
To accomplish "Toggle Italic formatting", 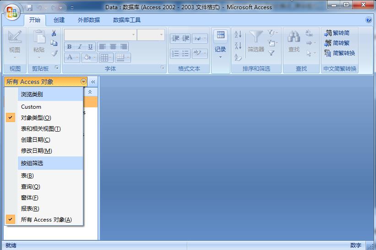I will click(80, 47).
